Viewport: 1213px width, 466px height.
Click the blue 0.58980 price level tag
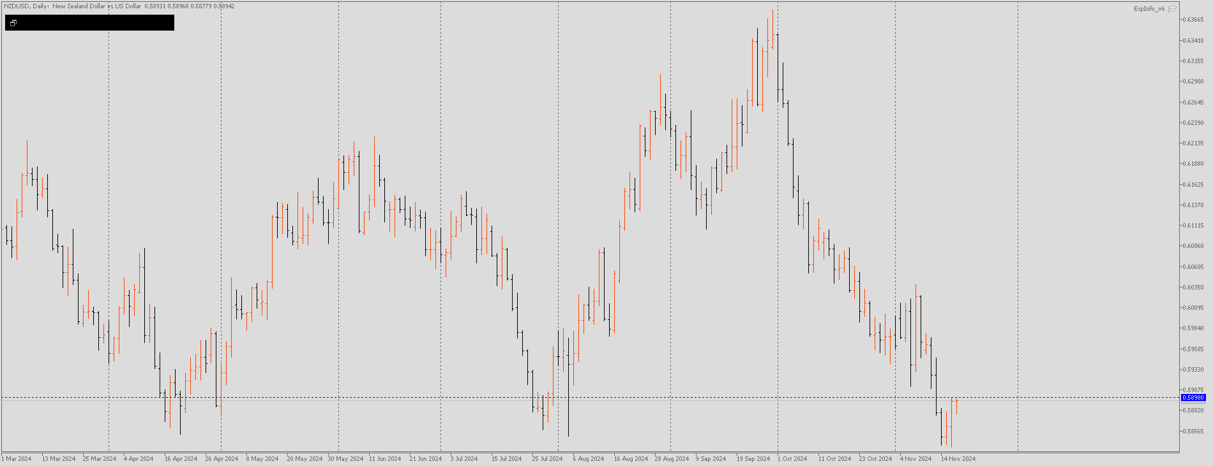click(x=1193, y=398)
